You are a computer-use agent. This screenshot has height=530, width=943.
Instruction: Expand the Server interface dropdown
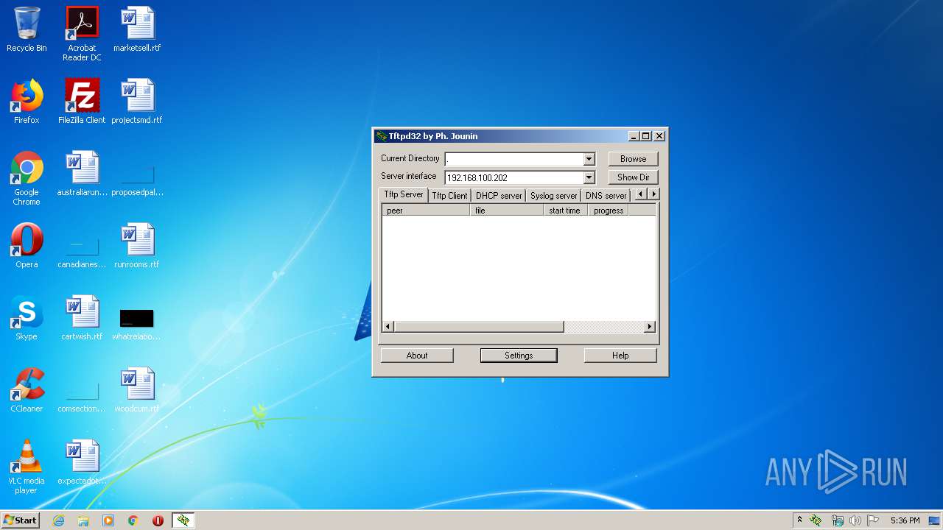click(x=589, y=177)
